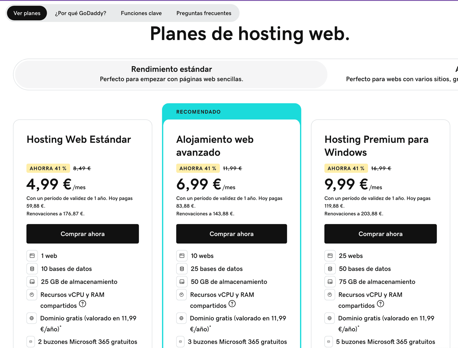Select the Rendimiento estándar performance tab

[171, 74]
